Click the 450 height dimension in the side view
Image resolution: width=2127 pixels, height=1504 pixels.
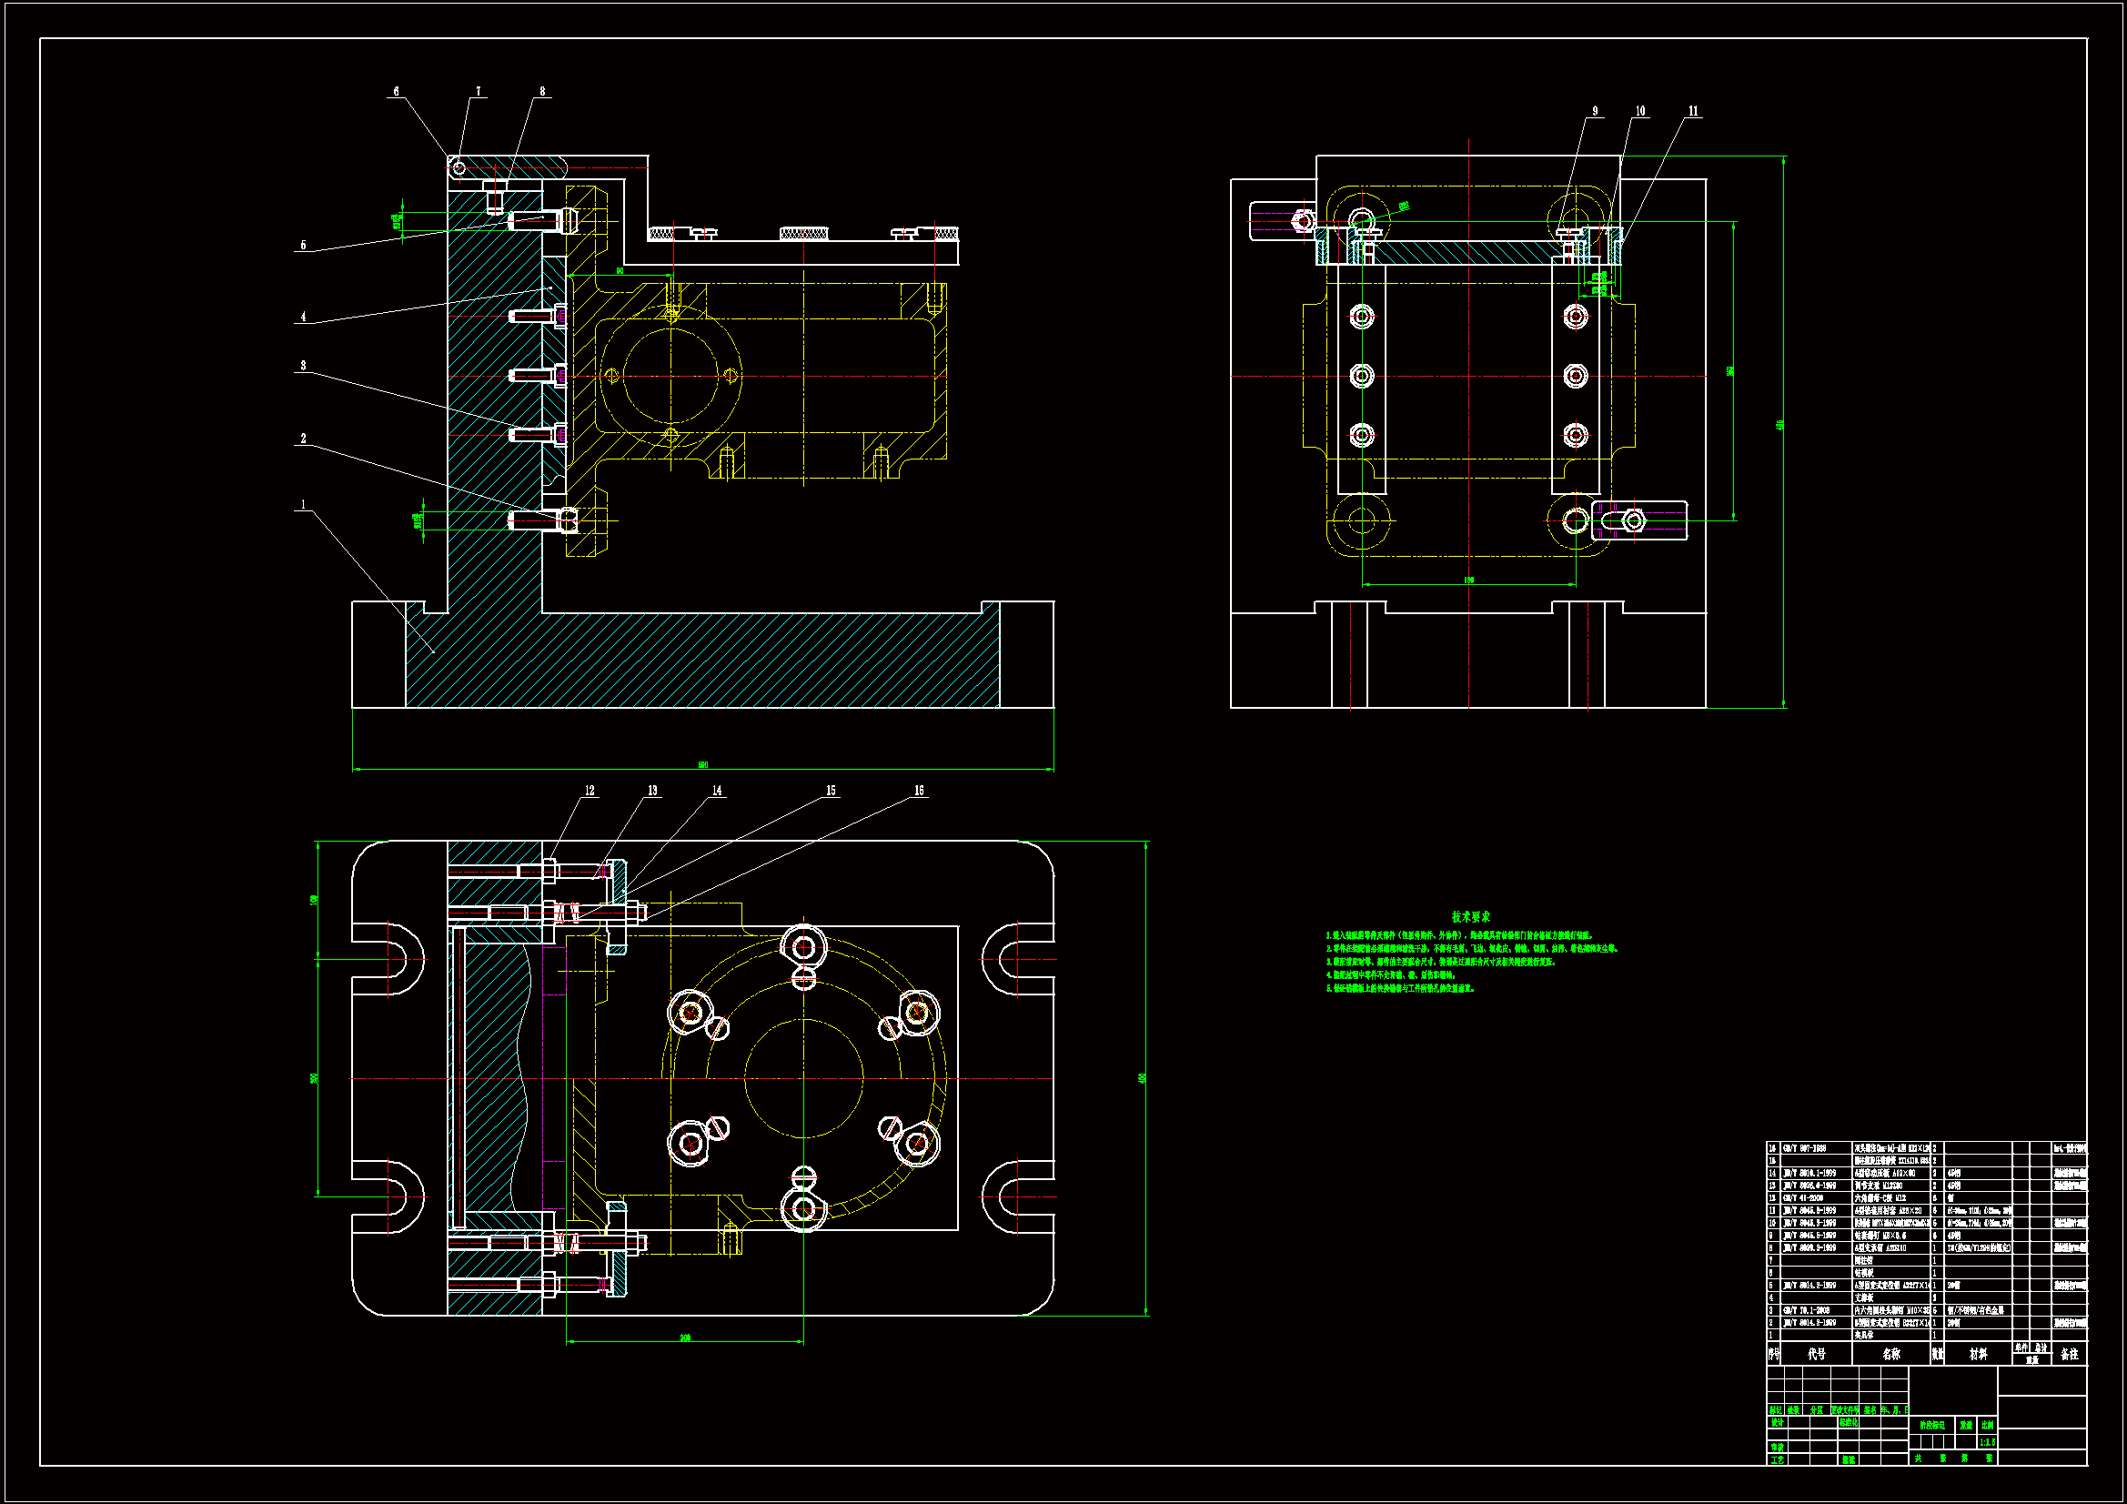tap(1779, 425)
